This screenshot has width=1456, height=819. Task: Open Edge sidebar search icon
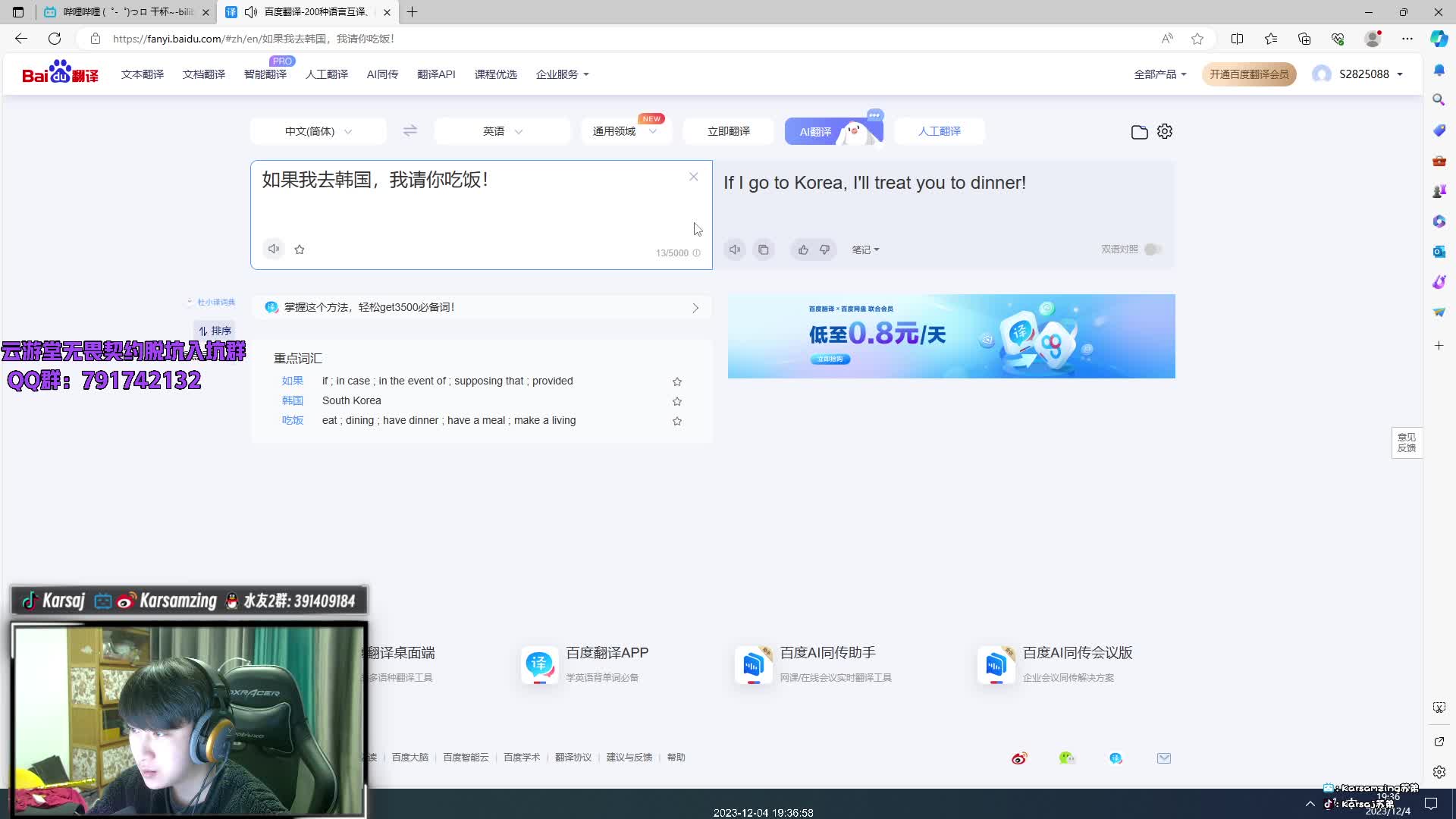point(1439,99)
